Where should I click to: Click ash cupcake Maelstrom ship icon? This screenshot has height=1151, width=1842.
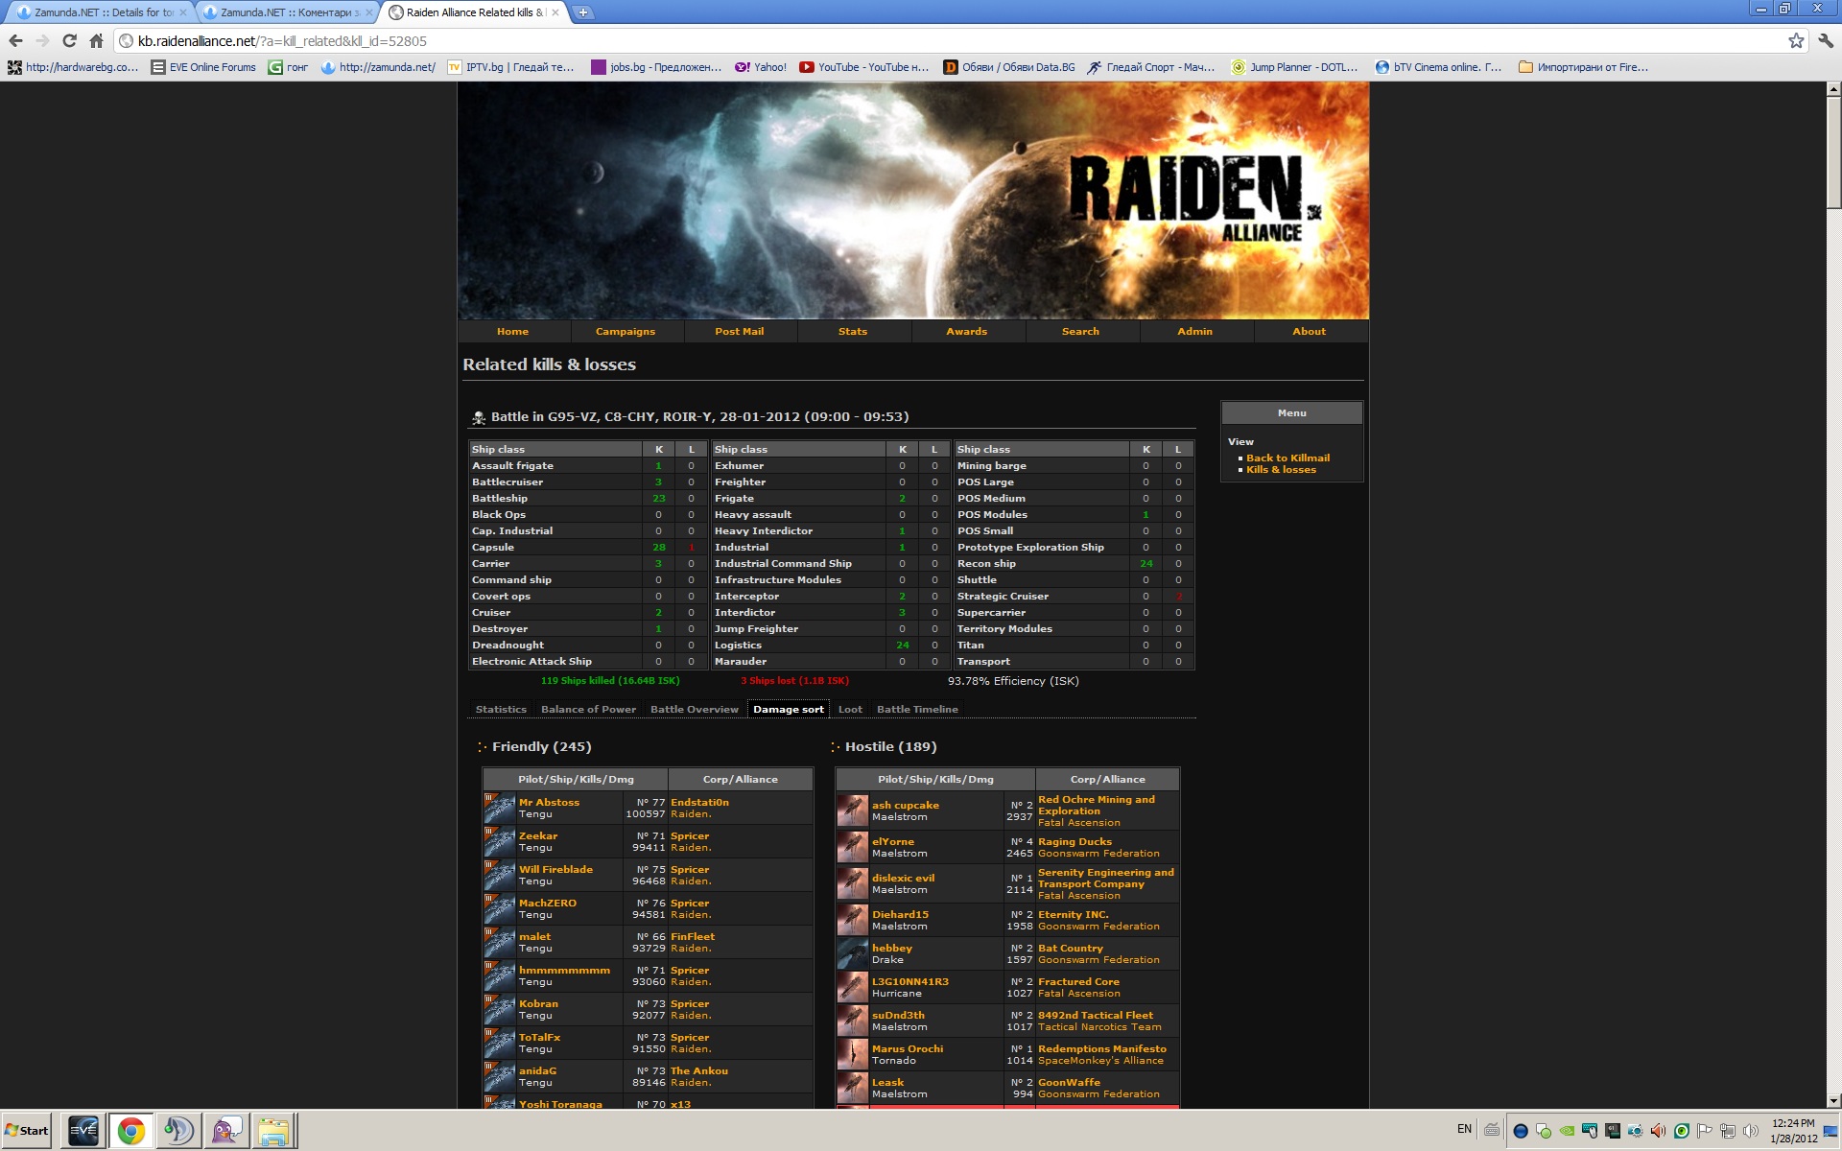pos(852,810)
